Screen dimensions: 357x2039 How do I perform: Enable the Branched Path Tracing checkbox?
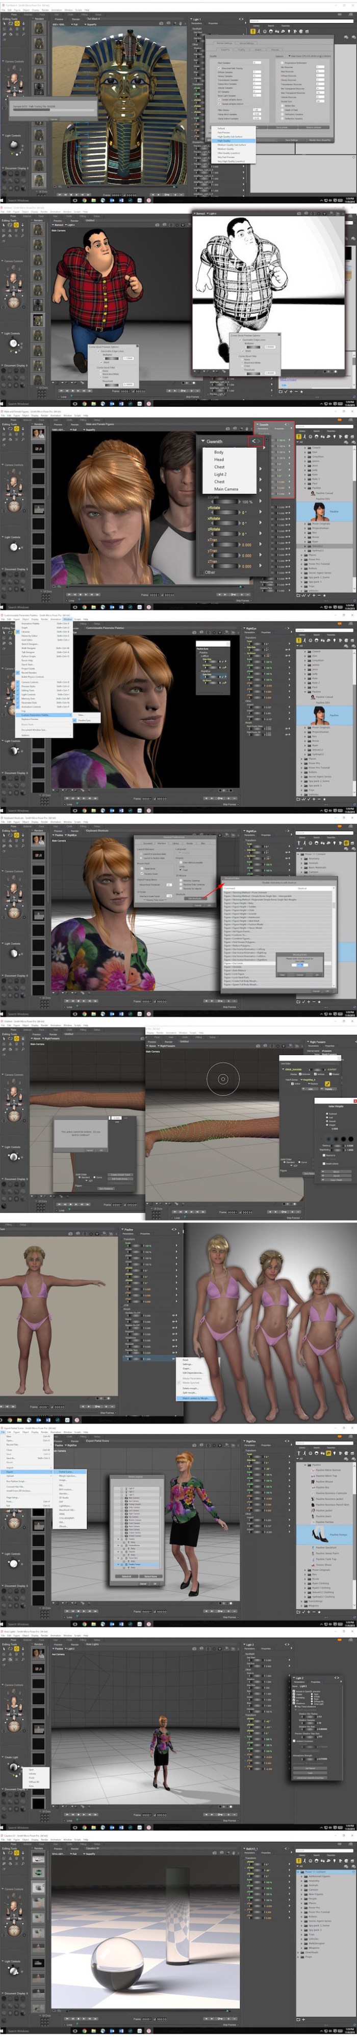pos(219,67)
